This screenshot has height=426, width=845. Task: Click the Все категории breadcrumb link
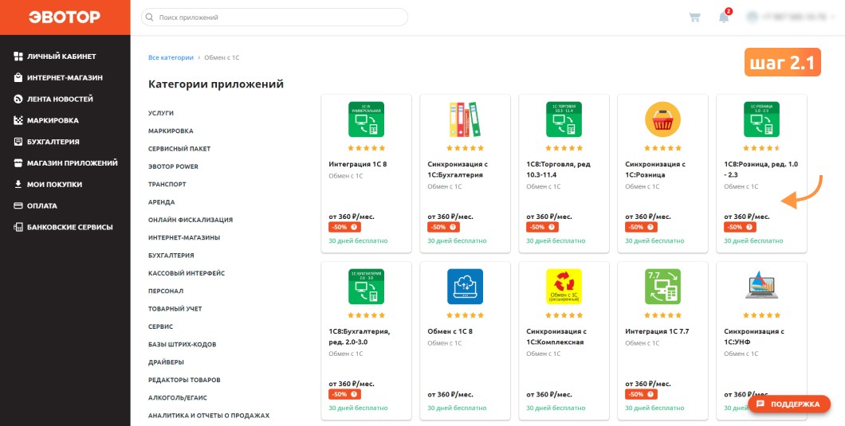[171, 57]
